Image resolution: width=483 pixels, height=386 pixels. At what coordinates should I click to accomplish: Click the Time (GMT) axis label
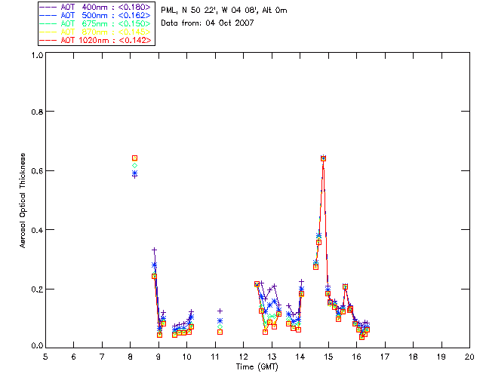pyautogui.click(x=257, y=367)
